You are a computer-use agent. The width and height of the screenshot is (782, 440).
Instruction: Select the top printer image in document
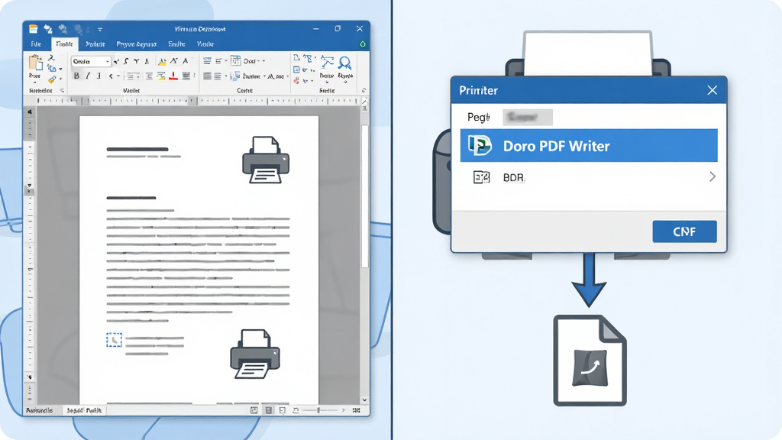click(x=266, y=160)
